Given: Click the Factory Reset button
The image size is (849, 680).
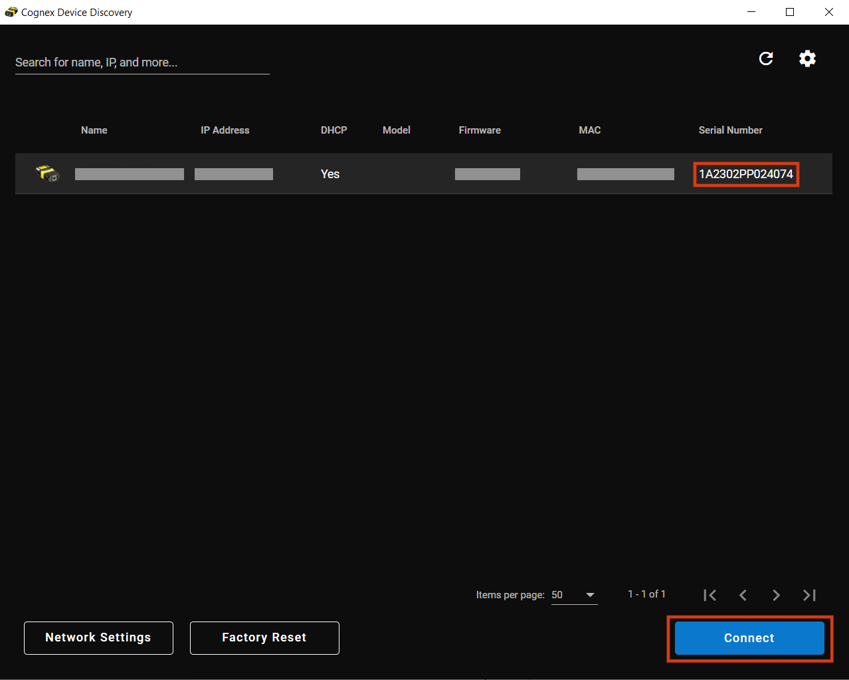Looking at the screenshot, I should [x=264, y=637].
